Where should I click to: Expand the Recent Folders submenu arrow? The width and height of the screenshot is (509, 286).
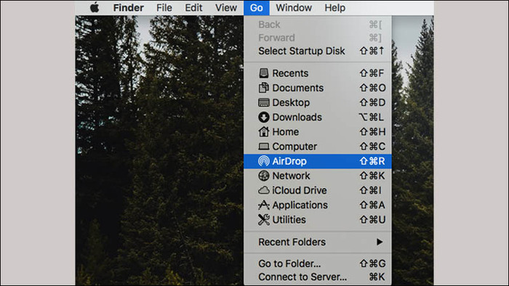pos(379,242)
